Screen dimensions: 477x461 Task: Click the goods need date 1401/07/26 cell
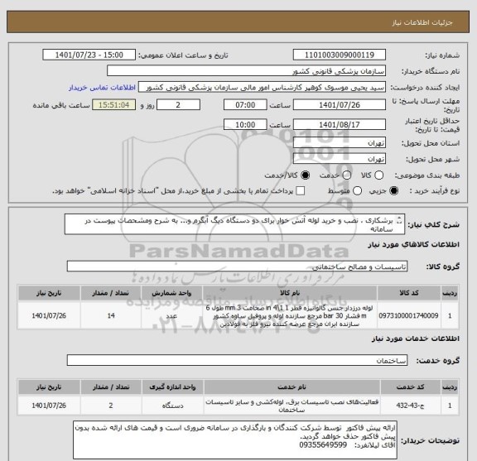[49, 315]
